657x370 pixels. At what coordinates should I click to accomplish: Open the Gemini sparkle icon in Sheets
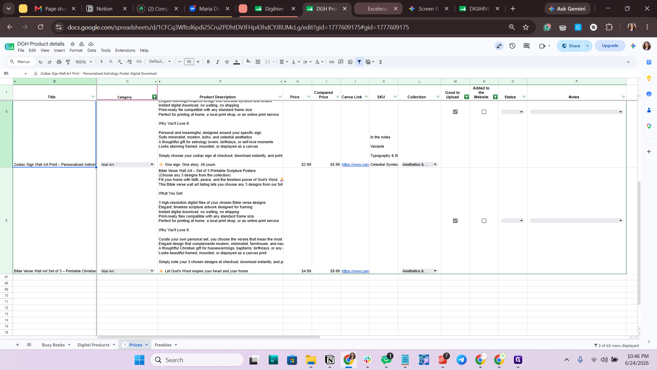pos(633,46)
